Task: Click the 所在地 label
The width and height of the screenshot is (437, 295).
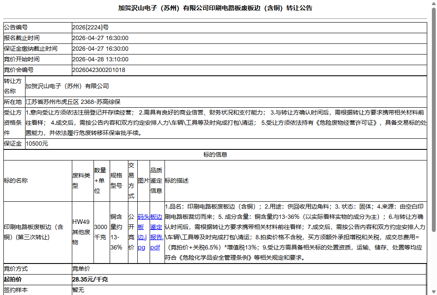Action: [x=13, y=102]
